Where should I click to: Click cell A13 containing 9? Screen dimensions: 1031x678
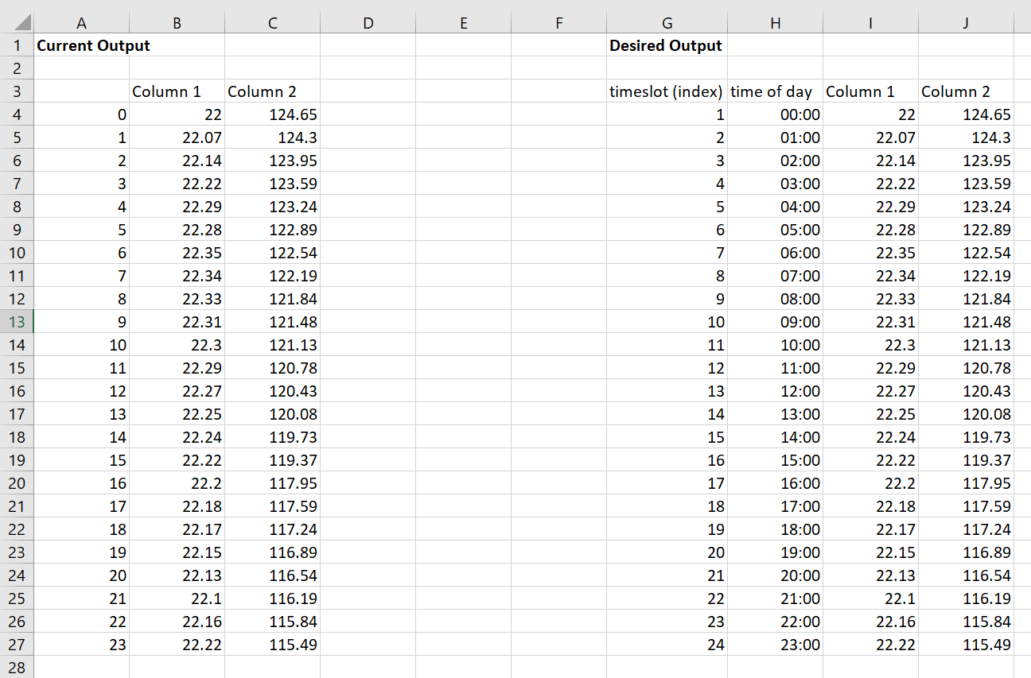pos(81,322)
